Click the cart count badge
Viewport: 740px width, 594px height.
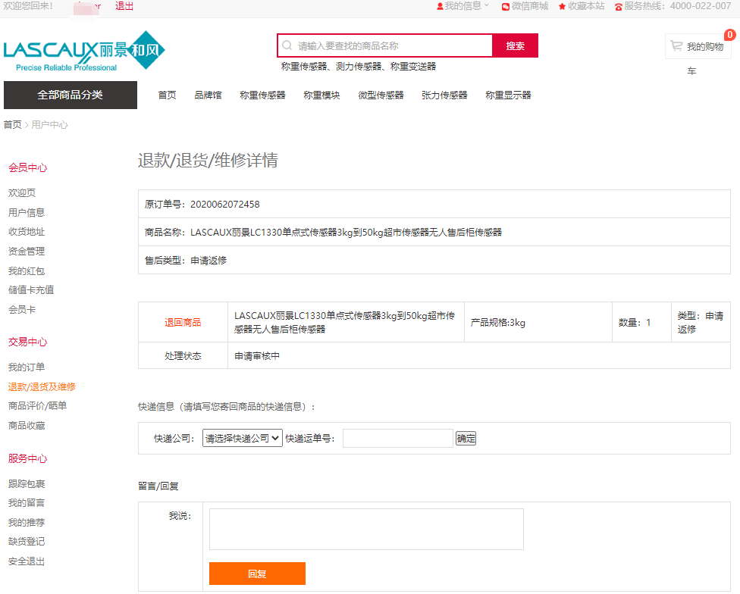(x=729, y=35)
